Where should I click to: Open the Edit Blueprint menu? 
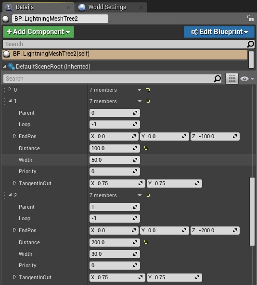pyautogui.click(x=219, y=32)
